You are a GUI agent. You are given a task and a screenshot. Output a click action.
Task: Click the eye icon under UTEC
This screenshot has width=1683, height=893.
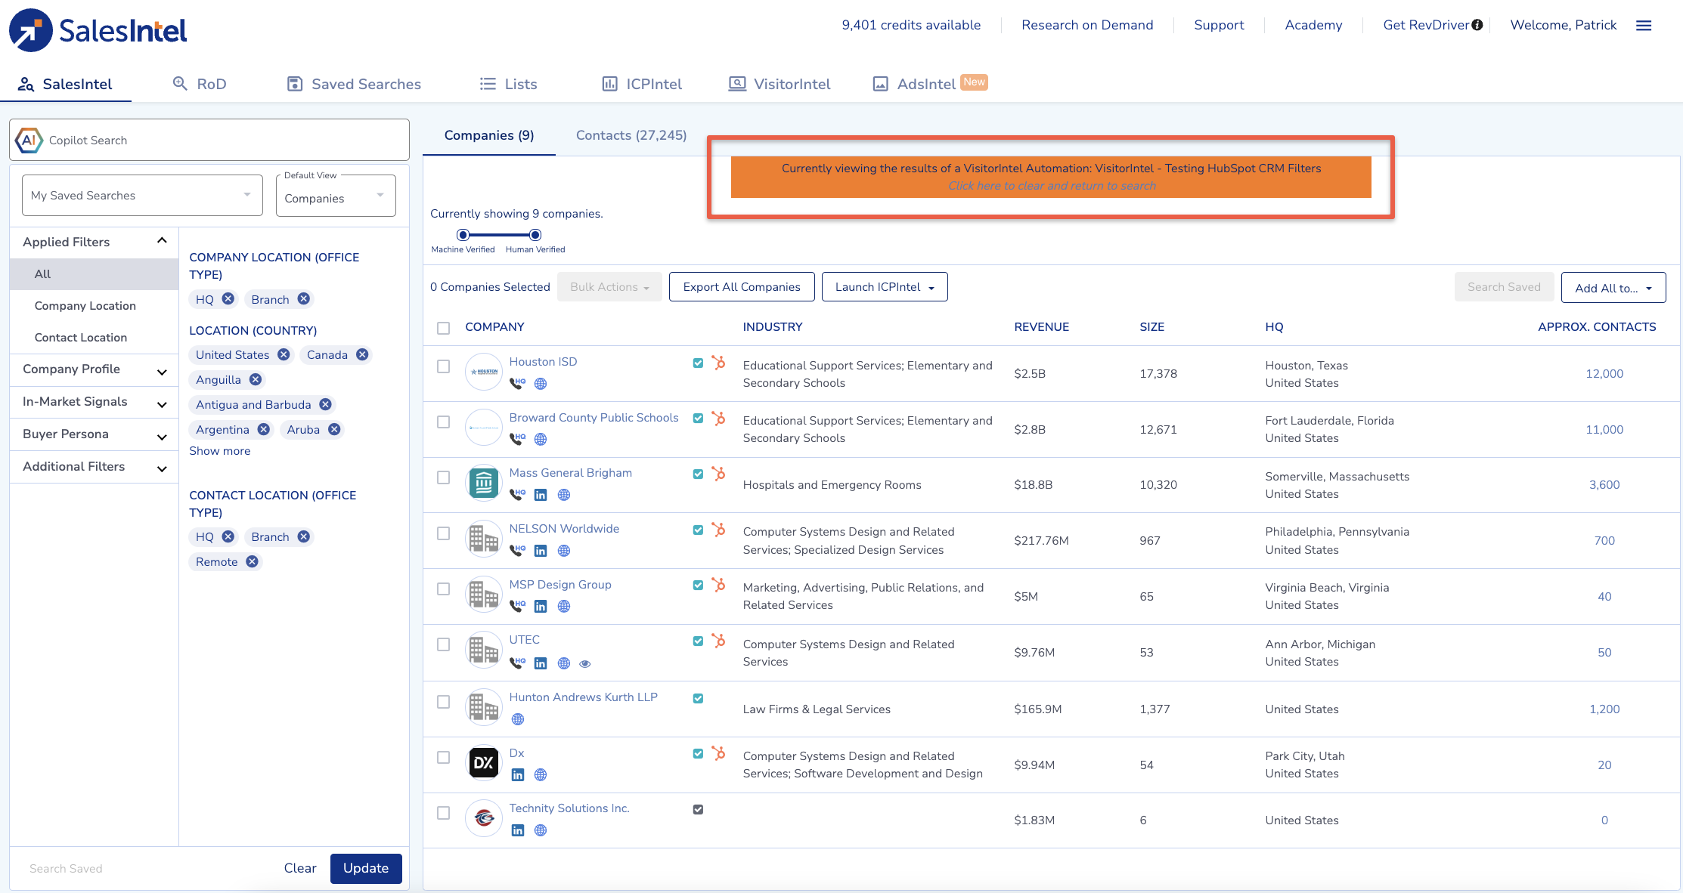(x=585, y=663)
